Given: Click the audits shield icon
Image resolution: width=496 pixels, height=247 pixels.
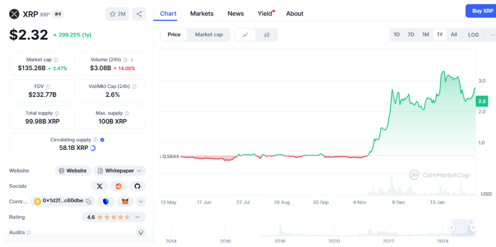Looking at the screenshot, I should coord(141,233).
